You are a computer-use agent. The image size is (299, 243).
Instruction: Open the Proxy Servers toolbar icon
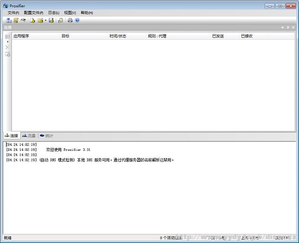click(x=8, y=20)
